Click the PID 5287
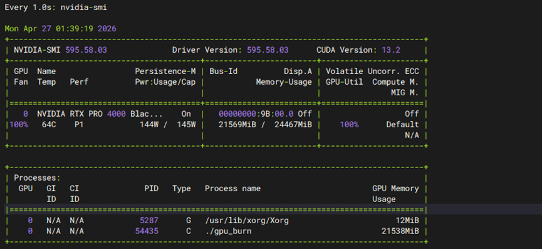 click(x=149, y=220)
